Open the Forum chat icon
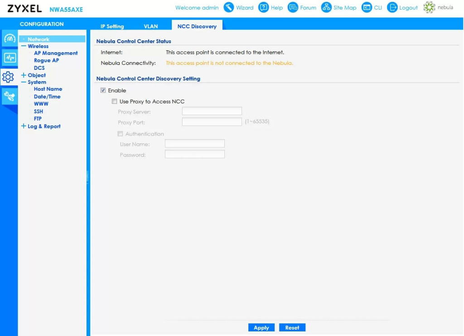The height and width of the screenshot is (336, 464). tap(293, 8)
